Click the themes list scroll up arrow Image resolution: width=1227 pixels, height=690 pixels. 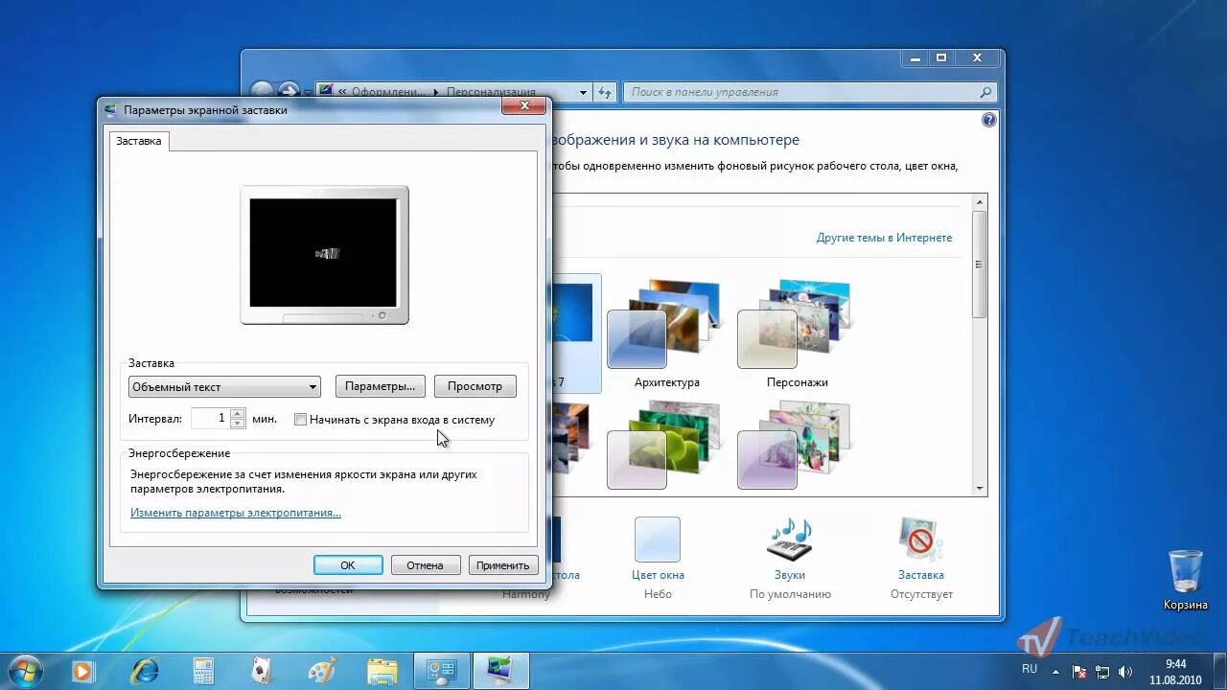point(979,201)
